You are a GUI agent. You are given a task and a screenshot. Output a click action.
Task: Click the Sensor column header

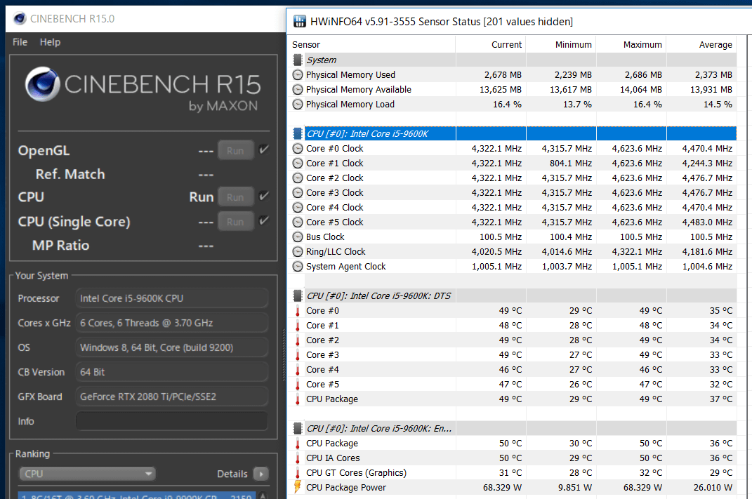coord(373,45)
